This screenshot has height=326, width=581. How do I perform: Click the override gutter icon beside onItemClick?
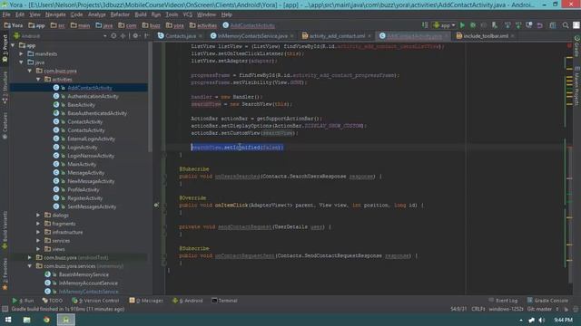[x=156, y=205]
